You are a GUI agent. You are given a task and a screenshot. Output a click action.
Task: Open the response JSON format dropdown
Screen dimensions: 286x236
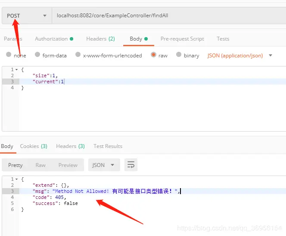point(104,165)
